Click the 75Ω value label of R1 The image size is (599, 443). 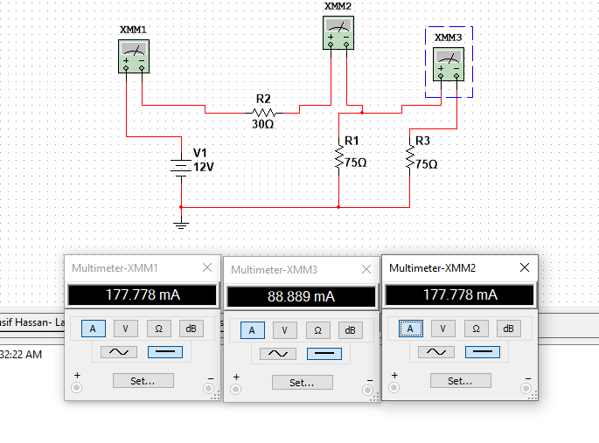(x=356, y=163)
